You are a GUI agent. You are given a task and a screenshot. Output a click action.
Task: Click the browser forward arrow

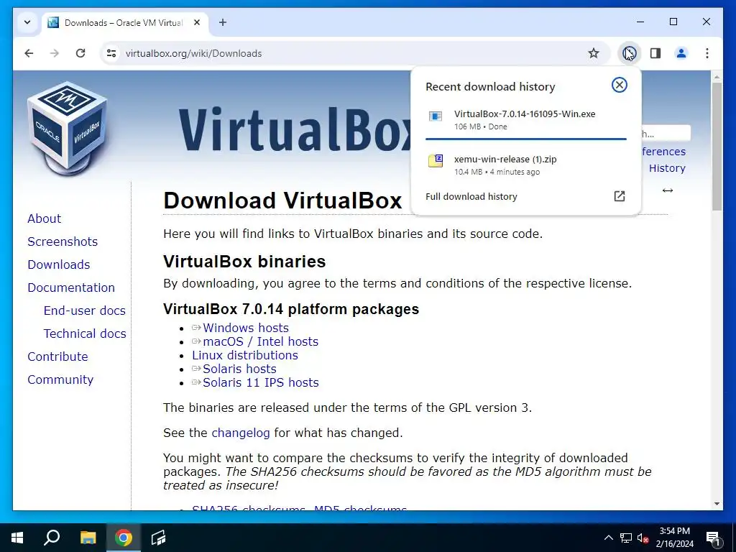[x=55, y=53]
